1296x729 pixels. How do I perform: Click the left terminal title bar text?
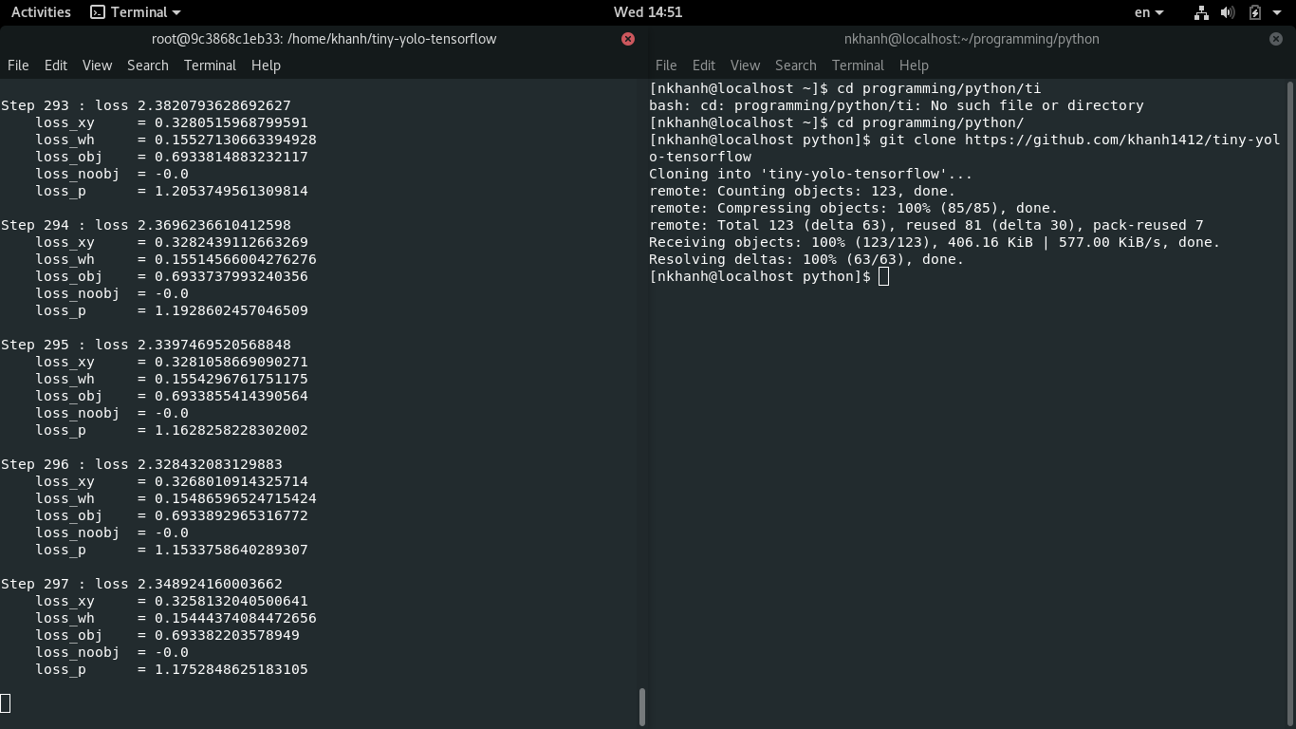point(324,39)
